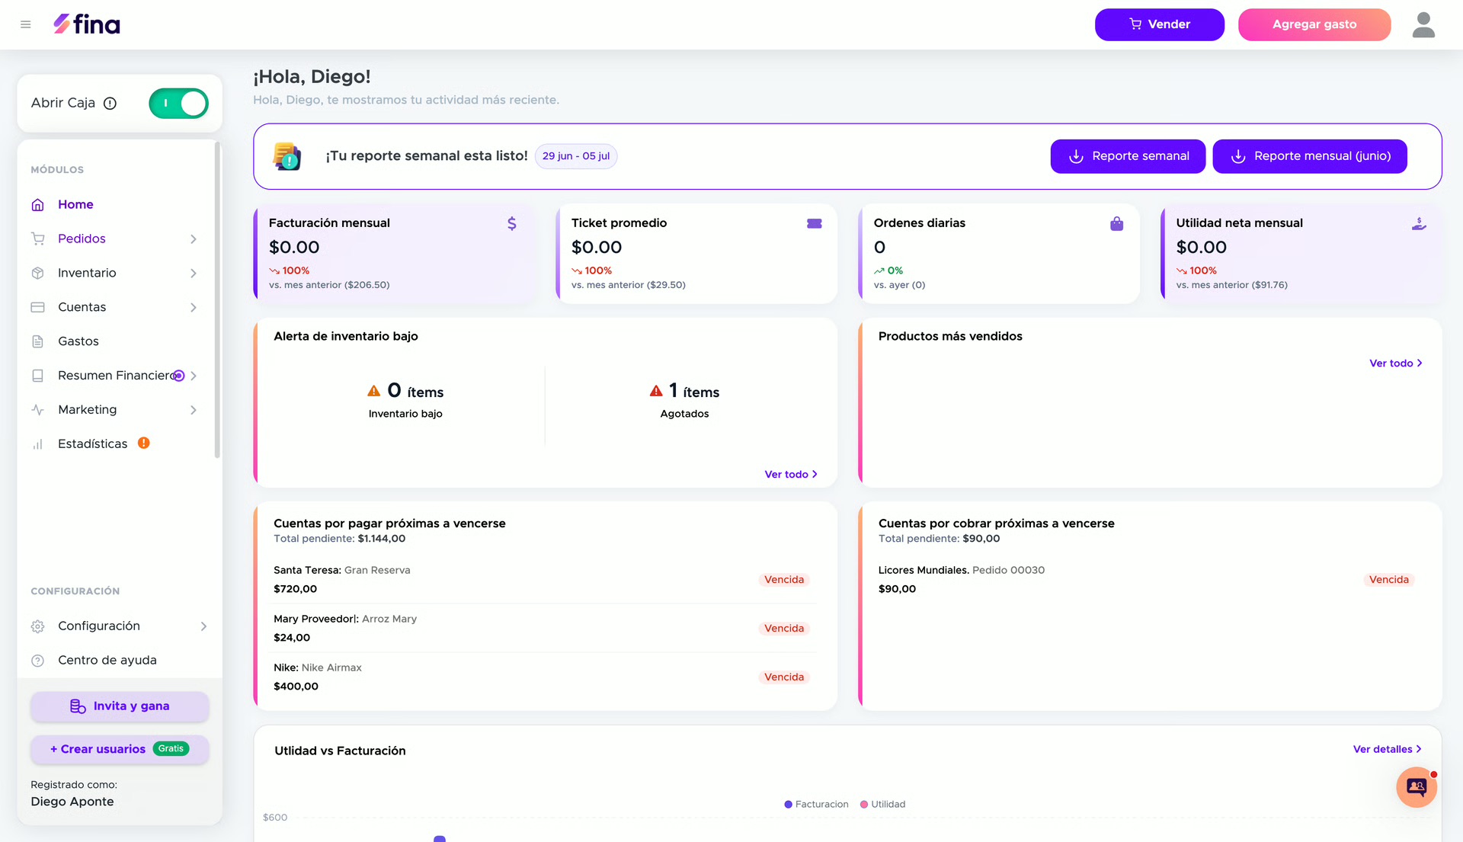This screenshot has height=842, width=1463.
Task: Expand the Configuración submenu chevron
Action: click(x=203, y=626)
